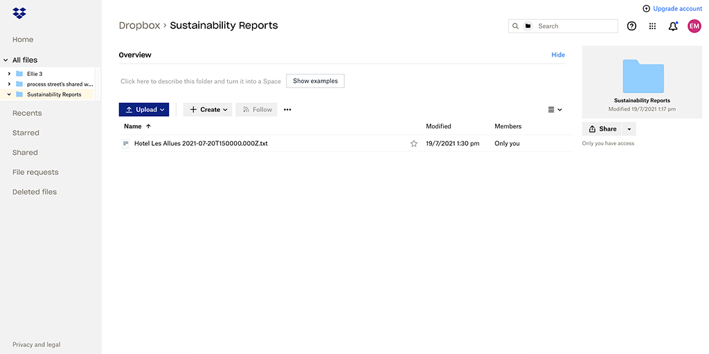Star the Hotel Les Allues file
Viewport: 709px width, 354px height.
[x=414, y=144]
